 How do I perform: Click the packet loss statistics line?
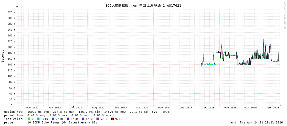(x=58, y=115)
